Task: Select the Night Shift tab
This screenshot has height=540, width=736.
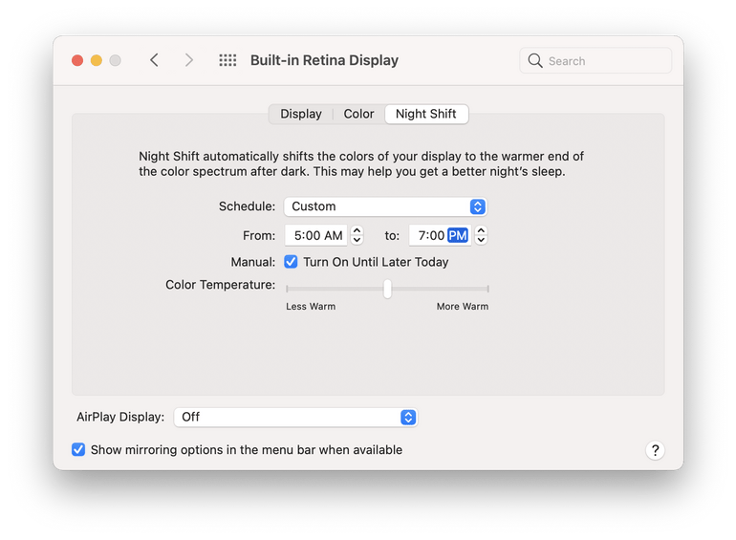Action: [x=426, y=114]
